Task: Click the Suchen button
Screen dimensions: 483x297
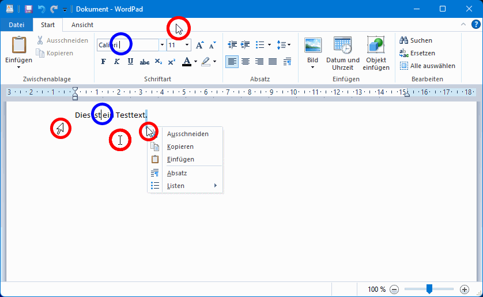Action: click(416, 40)
